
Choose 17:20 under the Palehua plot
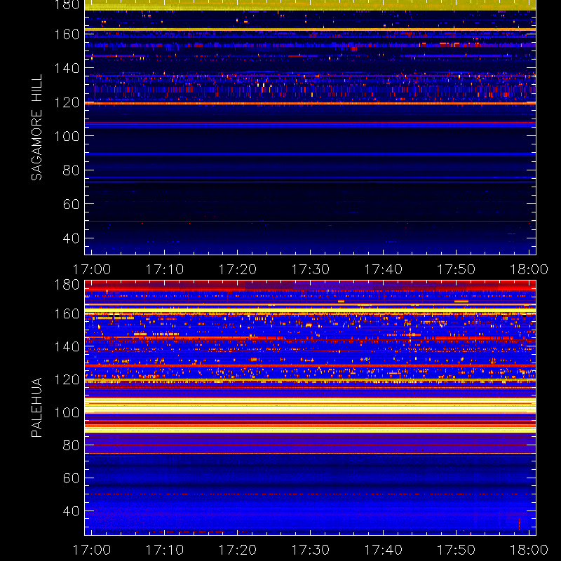[238, 550]
